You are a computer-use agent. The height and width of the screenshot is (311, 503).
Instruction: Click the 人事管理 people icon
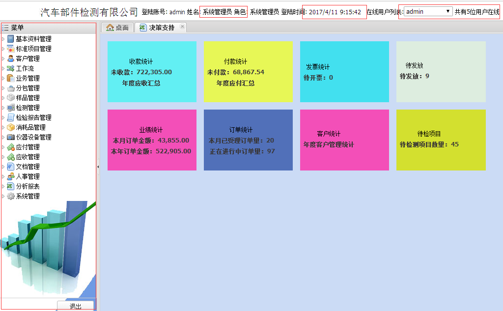click(11, 176)
